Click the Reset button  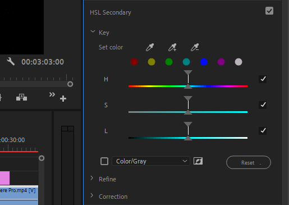tap(249, 162)
